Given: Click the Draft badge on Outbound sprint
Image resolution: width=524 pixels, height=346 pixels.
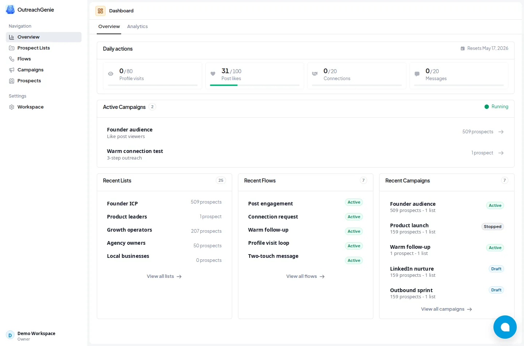Looking at the screenshot, I should coord(496,290).
